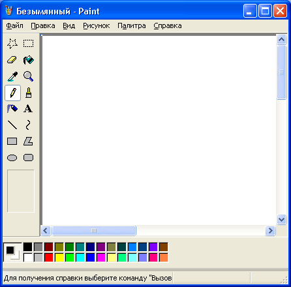Pick the pale yellow swatch
Screen dimensions: 291x287
(x=112, y=258)
